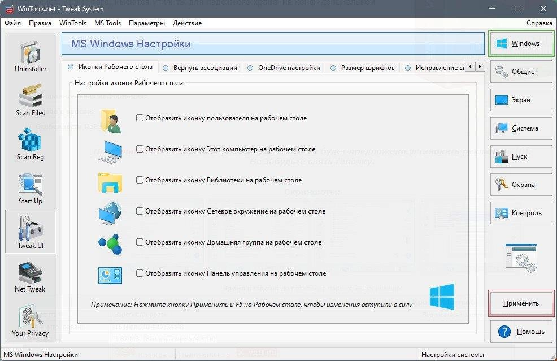
Task: Click the user folder icon
Action: 111,121
